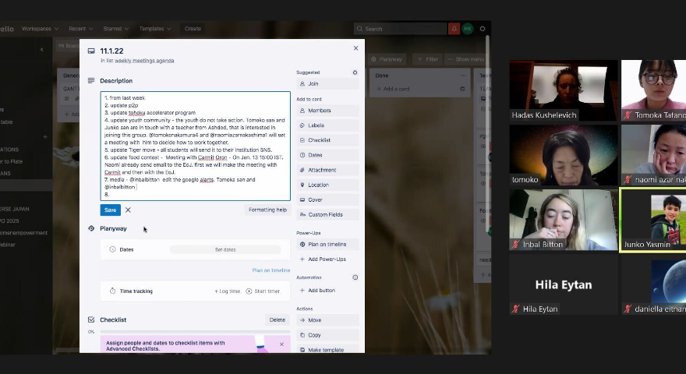Open the Workspaces dropdown
Screen dimensions: 686x374
click(40, 29)
